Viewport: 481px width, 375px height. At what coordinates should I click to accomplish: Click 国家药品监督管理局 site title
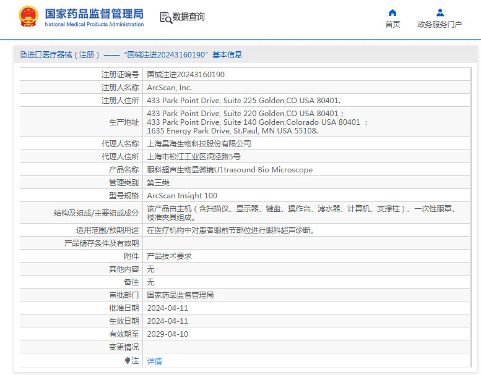coord(94,14)
